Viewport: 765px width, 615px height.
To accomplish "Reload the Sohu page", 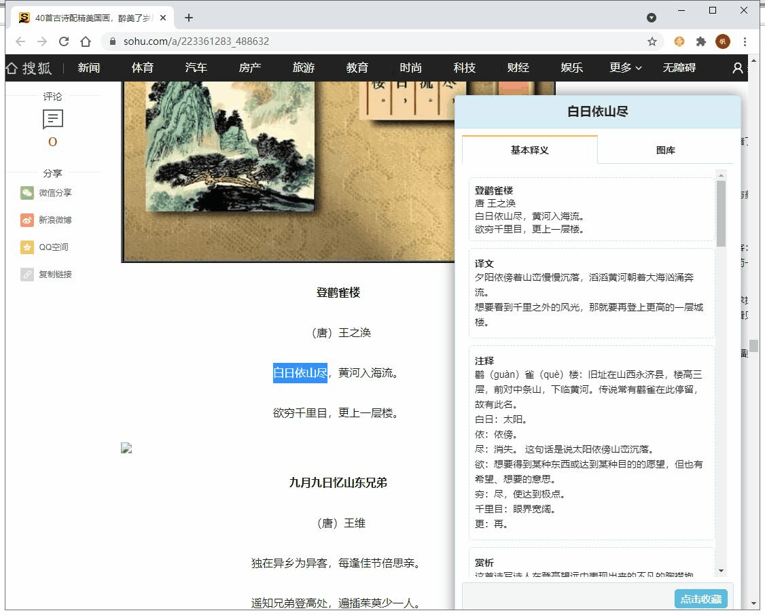I will click(x=64, y=41).
